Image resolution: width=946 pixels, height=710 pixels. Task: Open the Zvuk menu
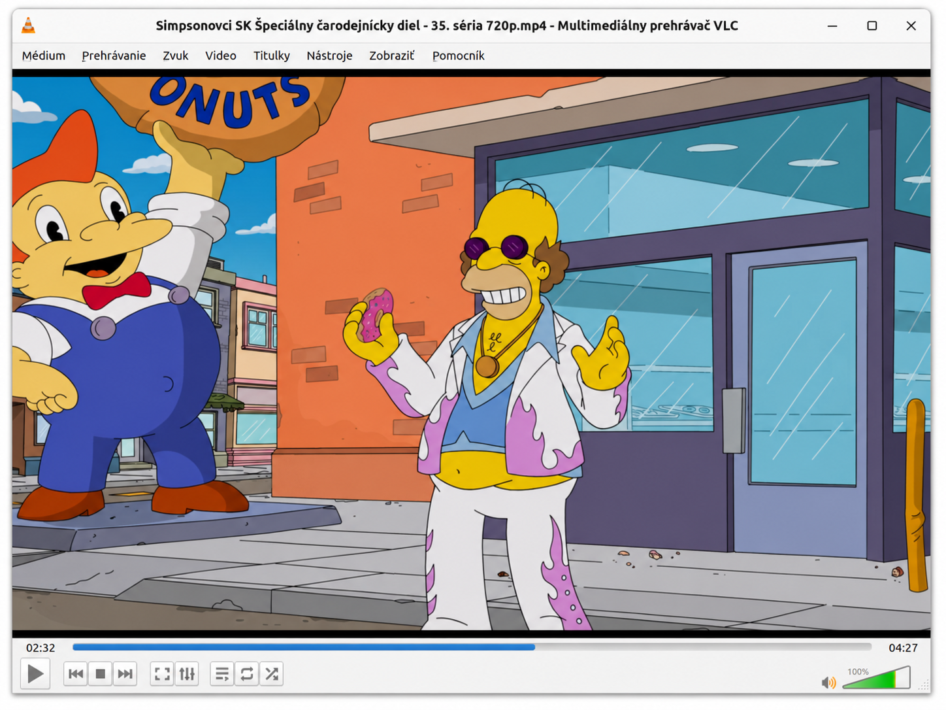pos(176,56)
